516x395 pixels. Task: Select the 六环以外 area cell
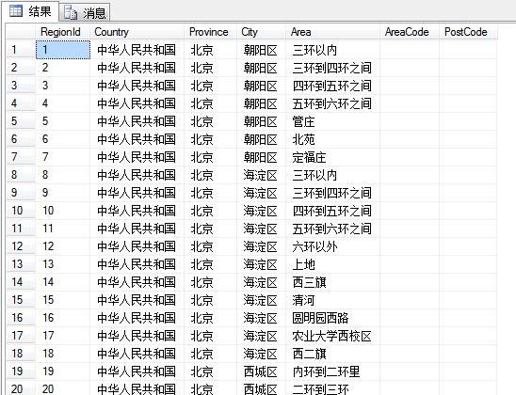point(332,246)
